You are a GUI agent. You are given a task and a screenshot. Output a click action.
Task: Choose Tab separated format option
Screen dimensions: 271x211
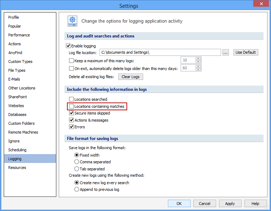(x=77, y=169)
